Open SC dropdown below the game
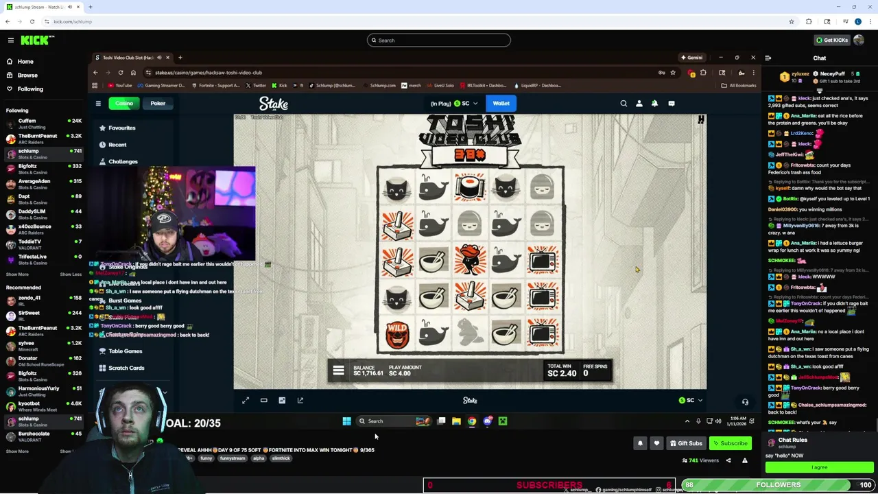878x494 pixels. click(691, 401)
